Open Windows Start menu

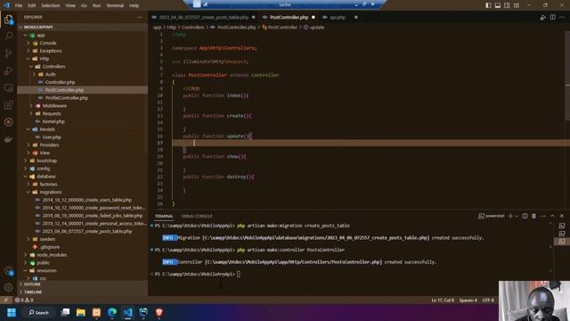[x=12, y=312]
